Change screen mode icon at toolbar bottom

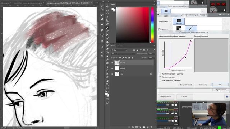tap(107, 103)
